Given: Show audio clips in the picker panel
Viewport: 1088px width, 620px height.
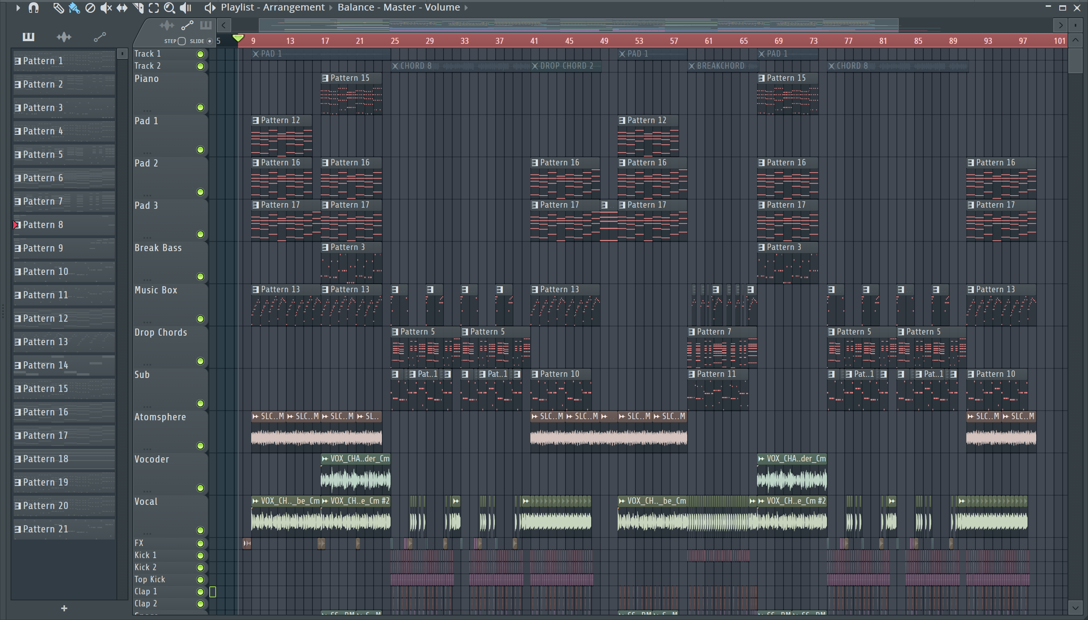Looking at the screenshot, I should click(64, 37).
